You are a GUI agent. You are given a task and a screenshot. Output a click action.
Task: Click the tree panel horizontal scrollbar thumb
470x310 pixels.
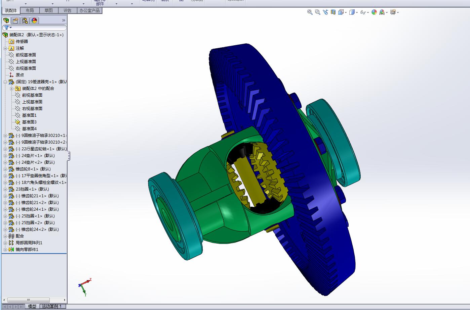click(28, 300)
